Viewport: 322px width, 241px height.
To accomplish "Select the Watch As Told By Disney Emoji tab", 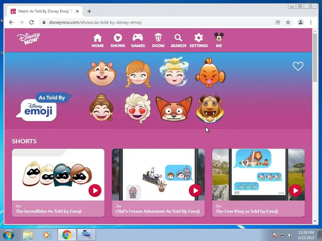I will (45, 11).
